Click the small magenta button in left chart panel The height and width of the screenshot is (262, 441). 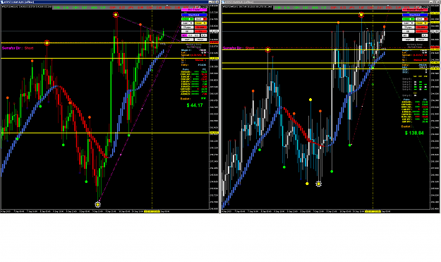[x=184, y=35]
